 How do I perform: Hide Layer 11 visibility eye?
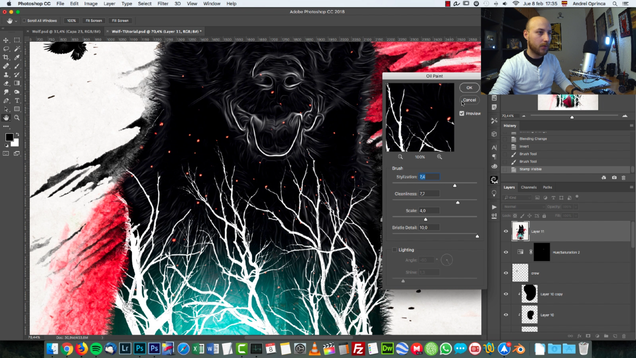pyautogui.click(x=506, y=231)
